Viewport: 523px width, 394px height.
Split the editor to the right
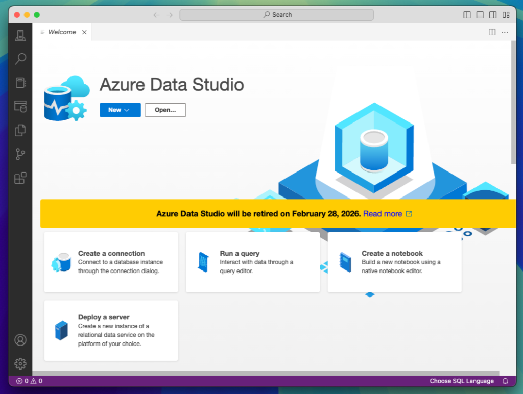click(492, 32)
